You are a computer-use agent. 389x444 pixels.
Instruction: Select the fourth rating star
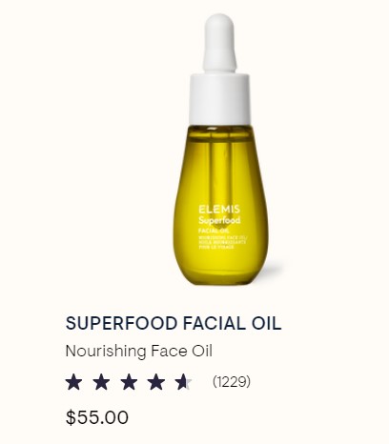[x=156, y=382]
